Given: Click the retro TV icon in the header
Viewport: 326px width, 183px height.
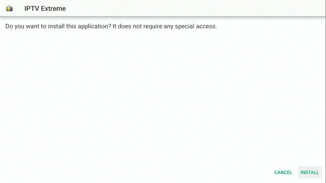Looking at the screenshot, I should pyautogui.click(x=10, y=8).
